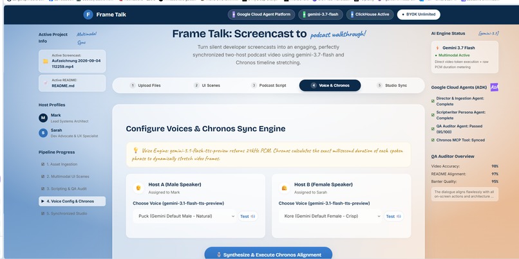Click the Gemini 3.7 Flash status card
The width and height of the screenshot is (519, 259).
(465, 57)
